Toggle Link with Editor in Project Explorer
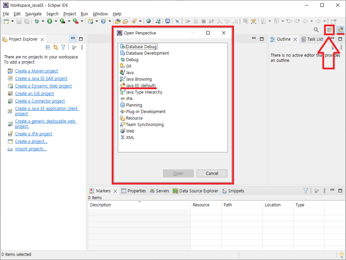This screenshot has width=346, height=260. pos(56,47)
